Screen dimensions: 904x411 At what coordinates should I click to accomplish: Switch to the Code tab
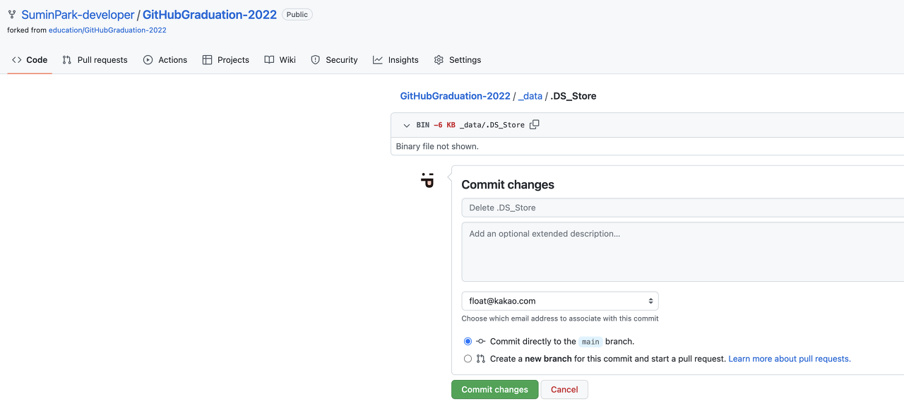pos(30,60)
